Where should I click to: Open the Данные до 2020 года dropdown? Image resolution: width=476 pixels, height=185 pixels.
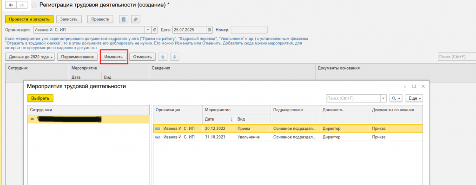30,57
